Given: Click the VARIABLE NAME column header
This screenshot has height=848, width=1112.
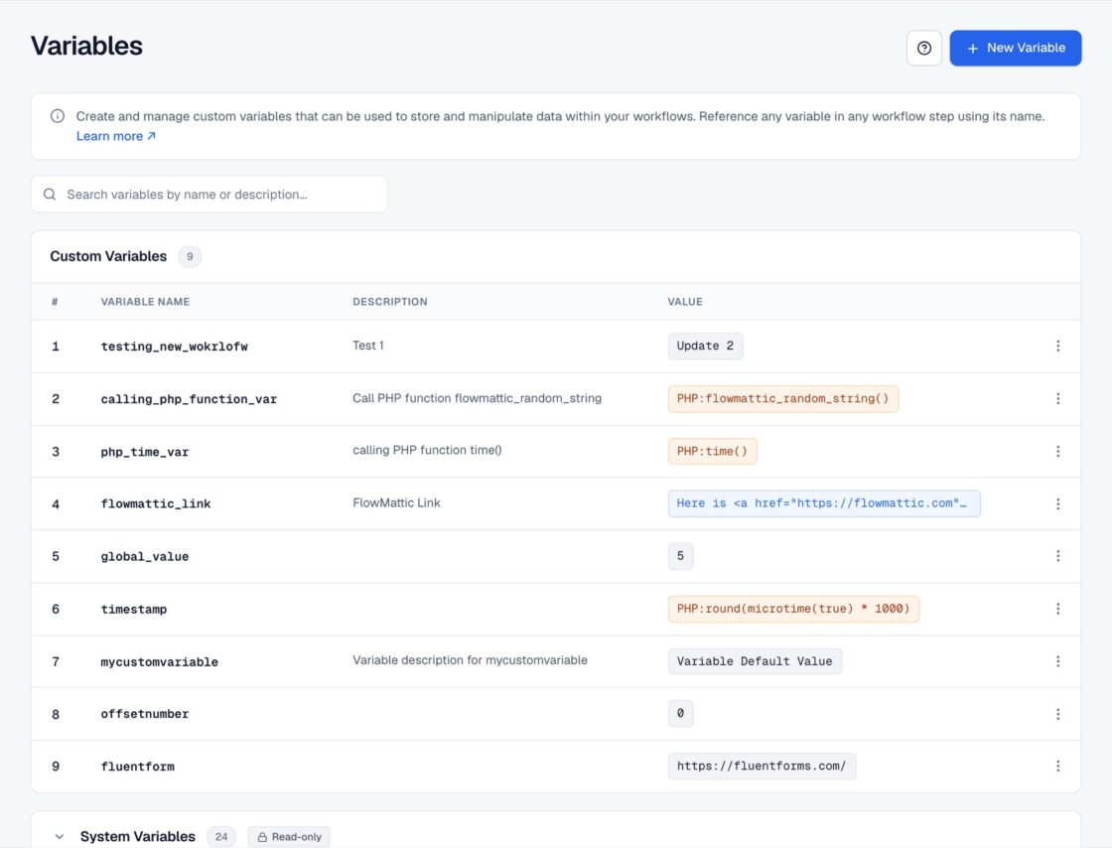Looking at the screenshot, I should 145,302.
